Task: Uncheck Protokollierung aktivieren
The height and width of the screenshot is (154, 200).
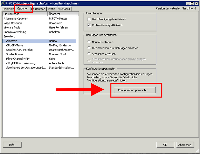Action: (89, 25)
